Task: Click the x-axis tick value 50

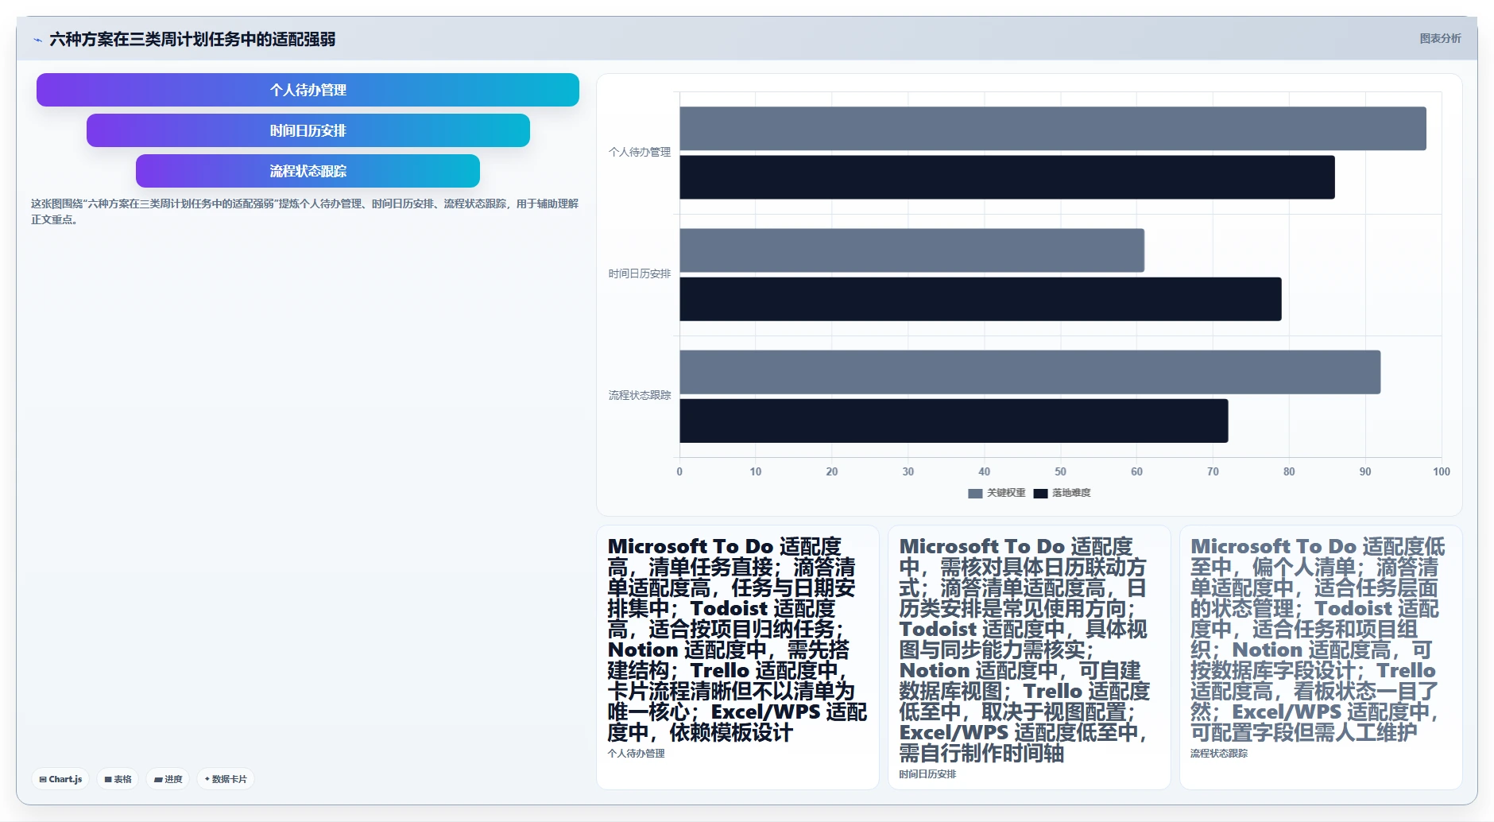Action: coord(1060,471)
